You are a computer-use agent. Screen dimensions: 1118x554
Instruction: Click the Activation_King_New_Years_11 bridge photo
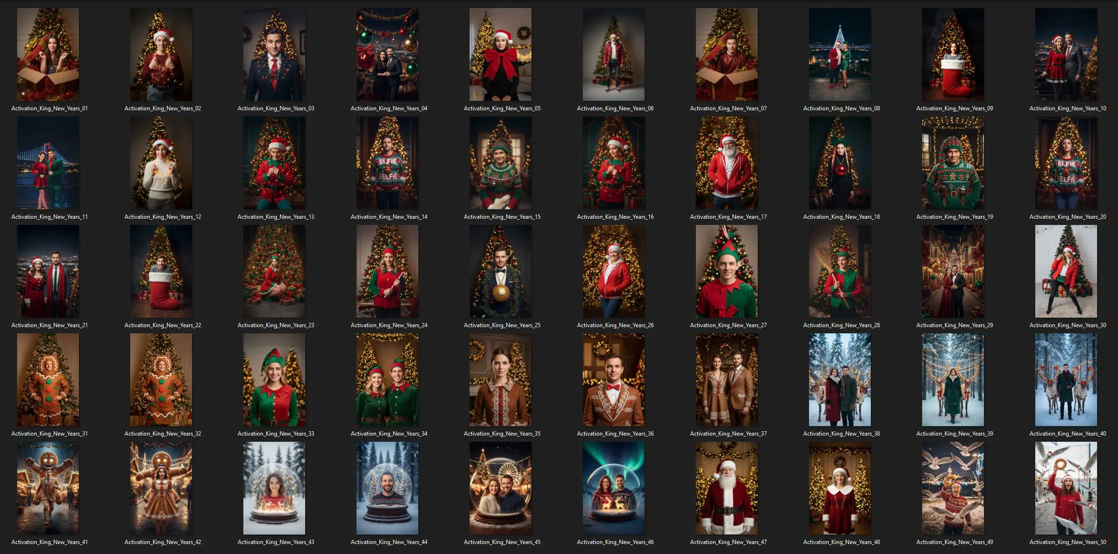point(48,163)
